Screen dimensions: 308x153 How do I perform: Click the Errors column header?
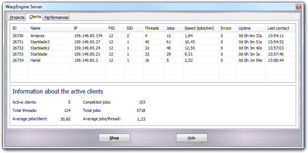[227, 28]
